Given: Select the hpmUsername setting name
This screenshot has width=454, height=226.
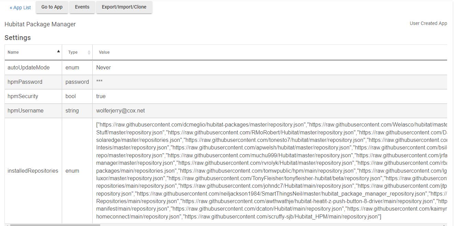Looking at the screenshot, I should point(25,111).
